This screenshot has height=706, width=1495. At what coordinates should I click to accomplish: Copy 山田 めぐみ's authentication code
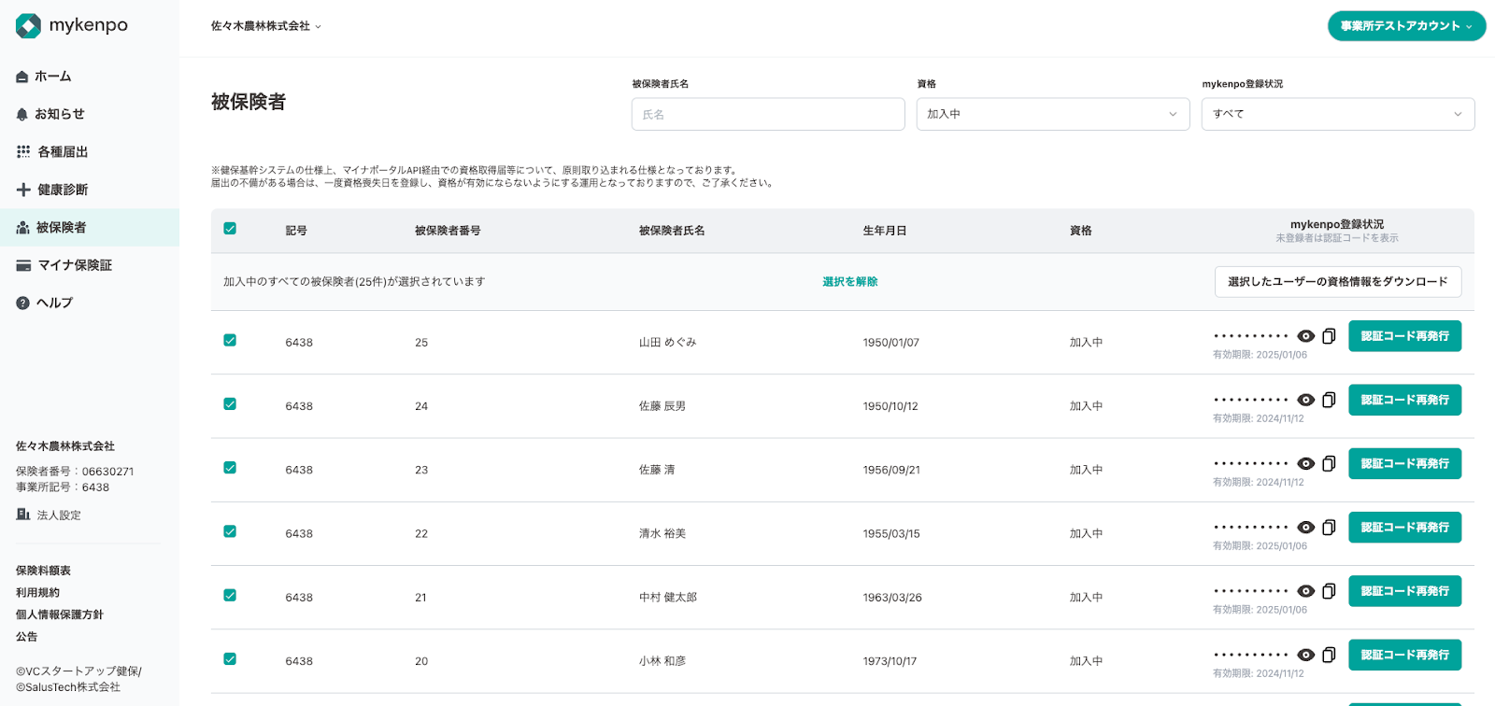pyautogui.click(x=1329, y=336)
